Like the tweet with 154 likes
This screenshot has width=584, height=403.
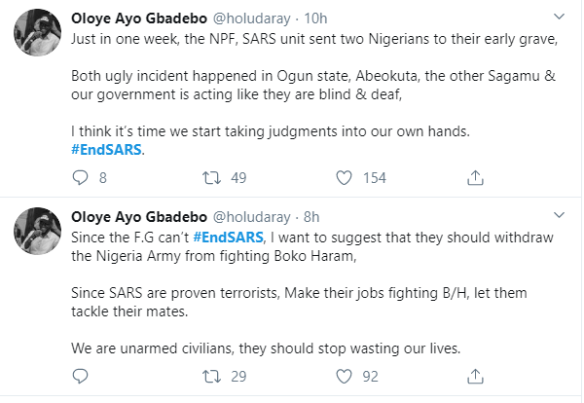[343, 177]
